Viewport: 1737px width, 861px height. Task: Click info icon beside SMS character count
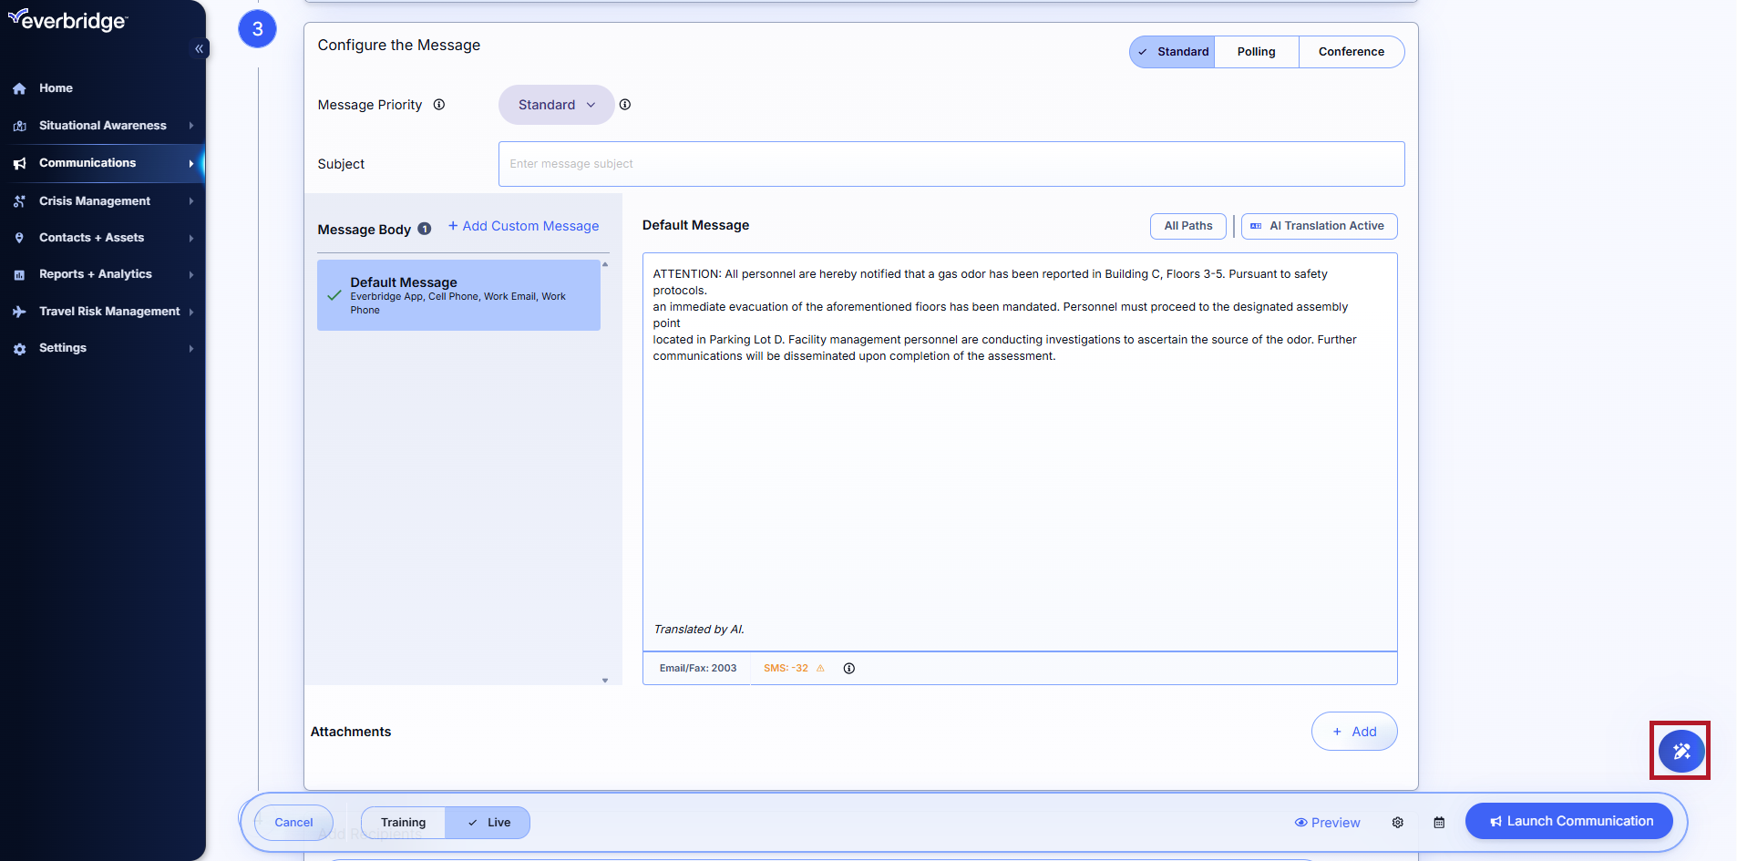[x=848, y=669]
